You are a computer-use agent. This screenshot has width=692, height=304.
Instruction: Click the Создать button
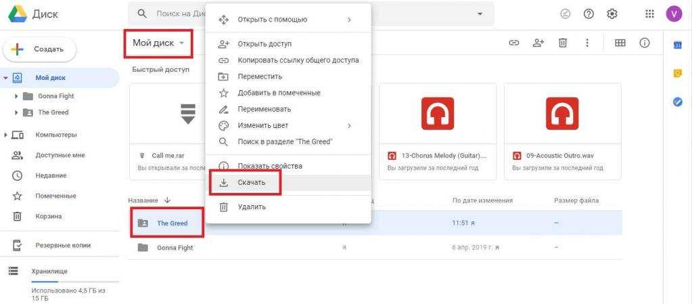40,49
